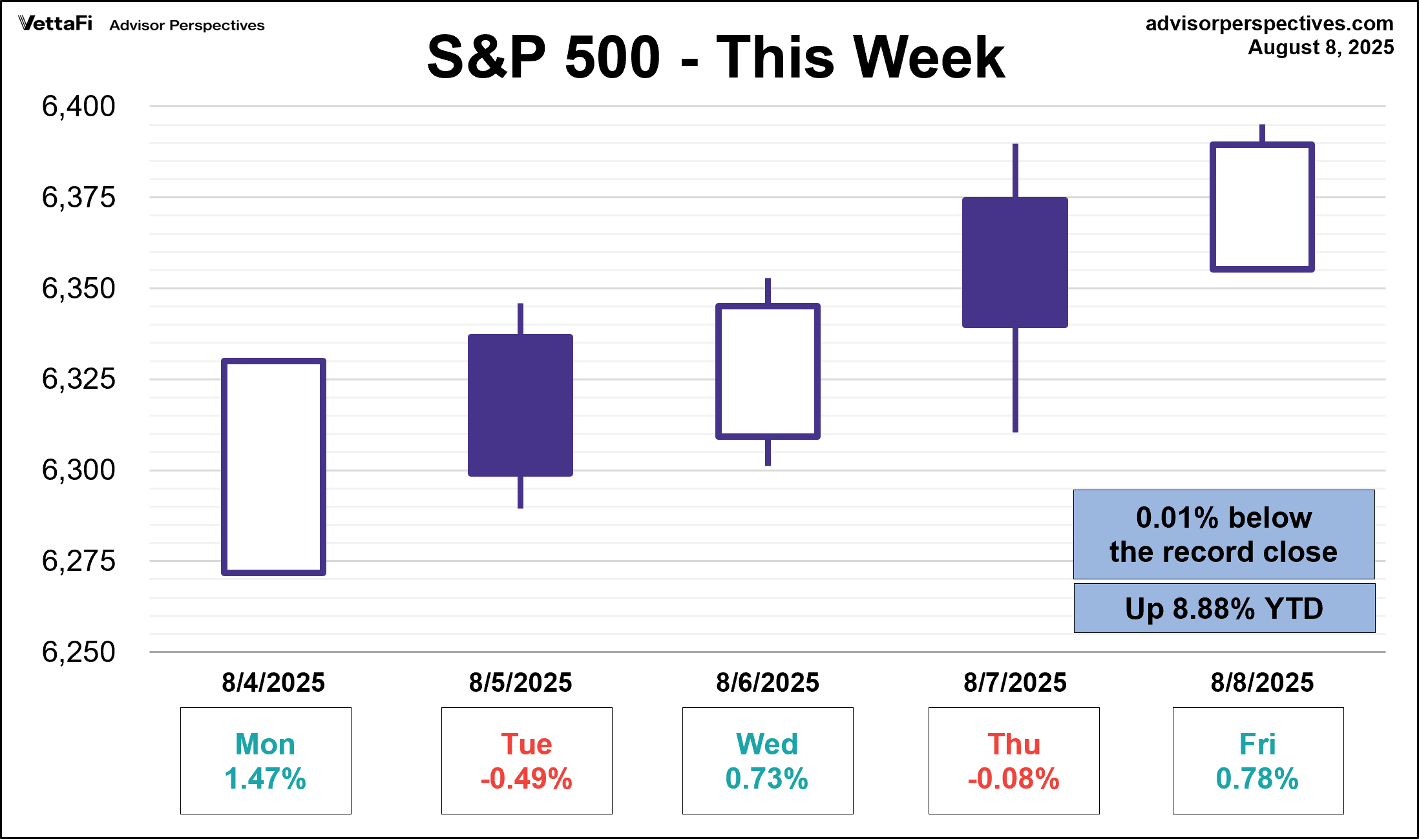The height and width of the screenshot is (839, 1419).
Task: Click the Mon 1.47% box
Action: coord(266,761)
